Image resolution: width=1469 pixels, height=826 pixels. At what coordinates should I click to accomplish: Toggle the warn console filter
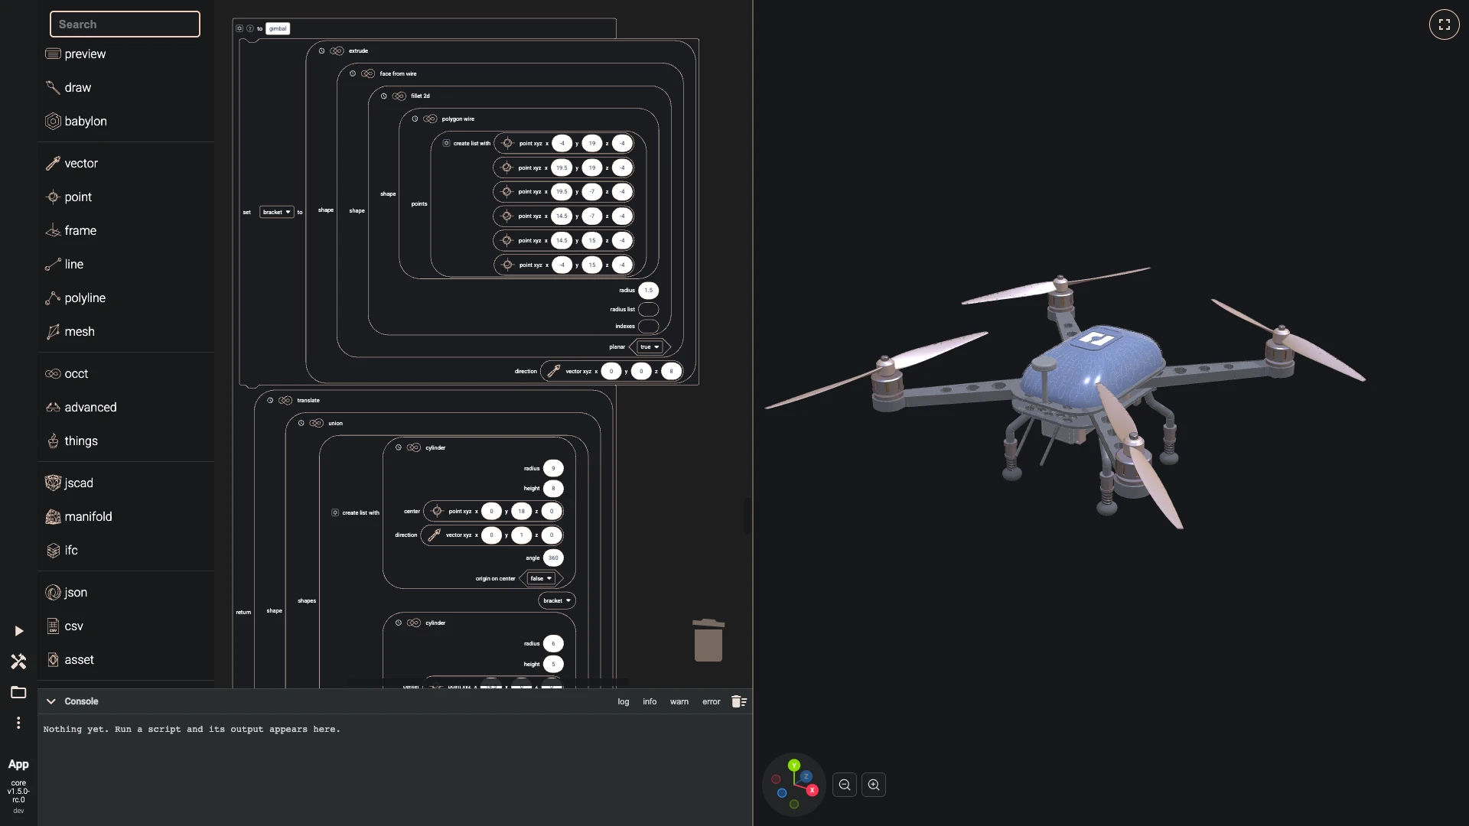click(x=679, y=702)
